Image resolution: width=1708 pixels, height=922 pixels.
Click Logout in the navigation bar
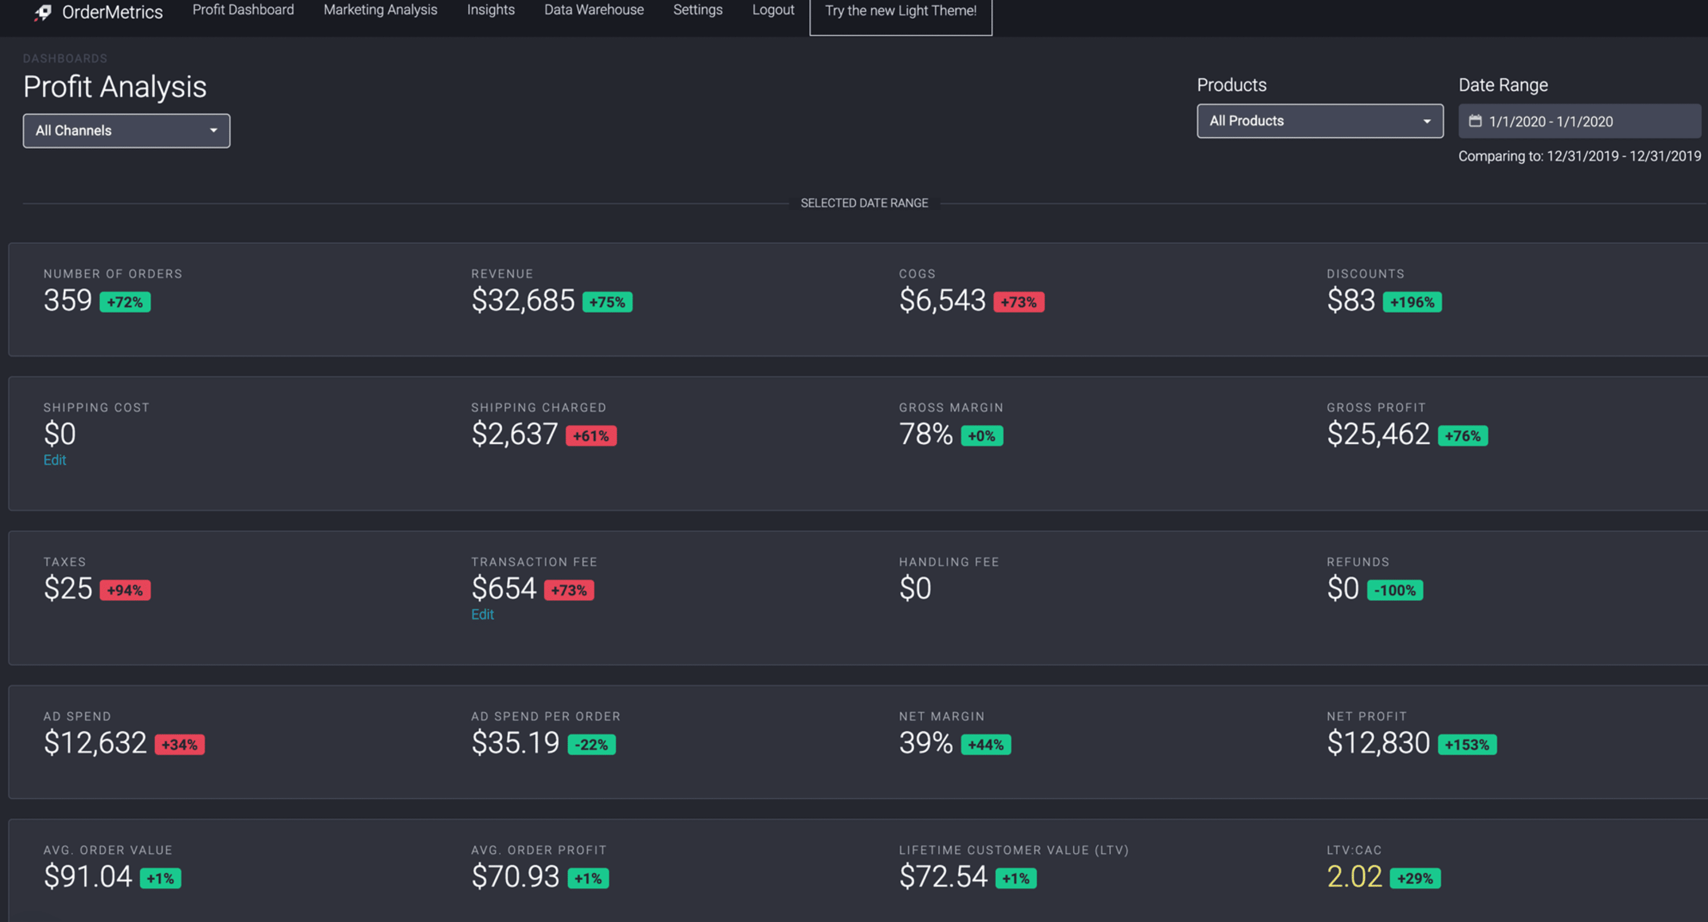tap(773, 10)
